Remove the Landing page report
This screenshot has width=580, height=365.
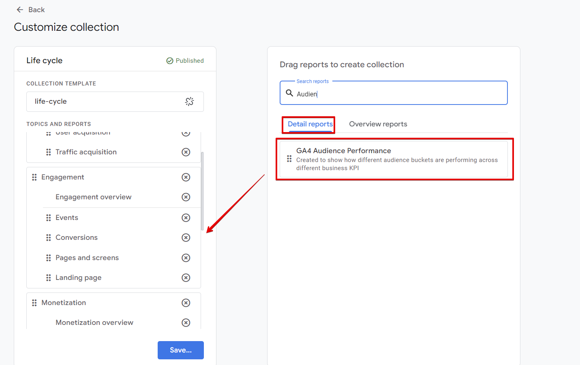[x=186, y=277]
